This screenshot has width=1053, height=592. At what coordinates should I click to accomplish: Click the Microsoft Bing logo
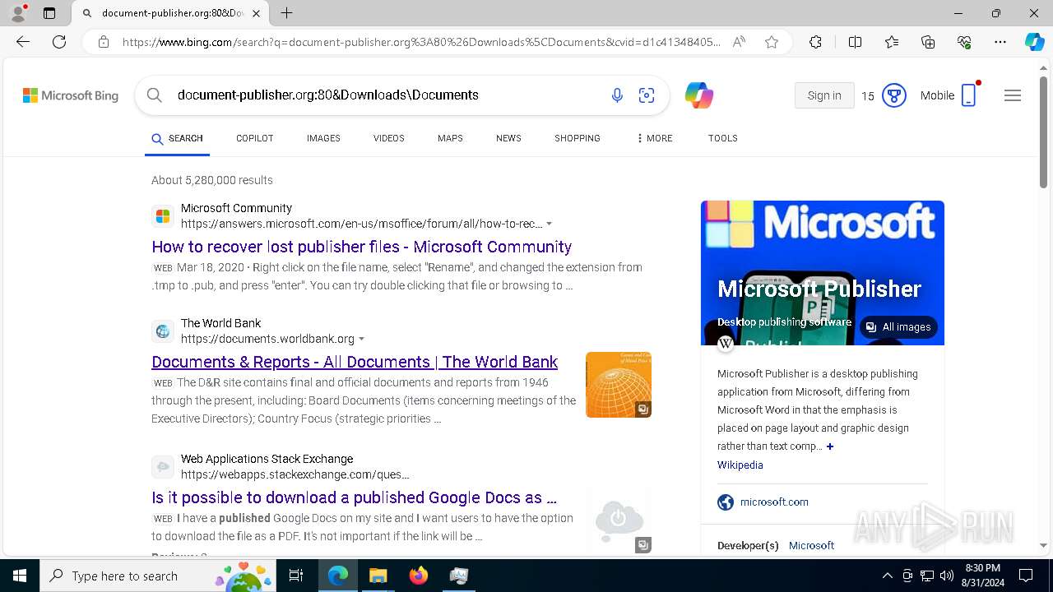click(71, 95)
